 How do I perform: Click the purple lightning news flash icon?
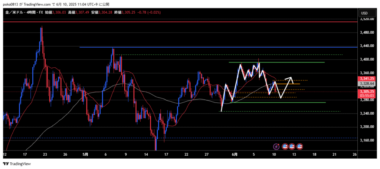(276, 147)
